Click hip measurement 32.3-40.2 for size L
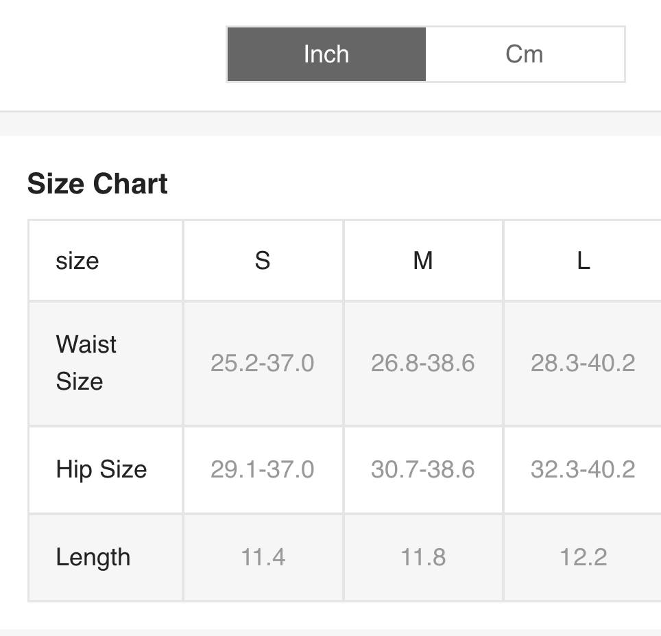This screenshot has width=661, height=636. [582, 469]
